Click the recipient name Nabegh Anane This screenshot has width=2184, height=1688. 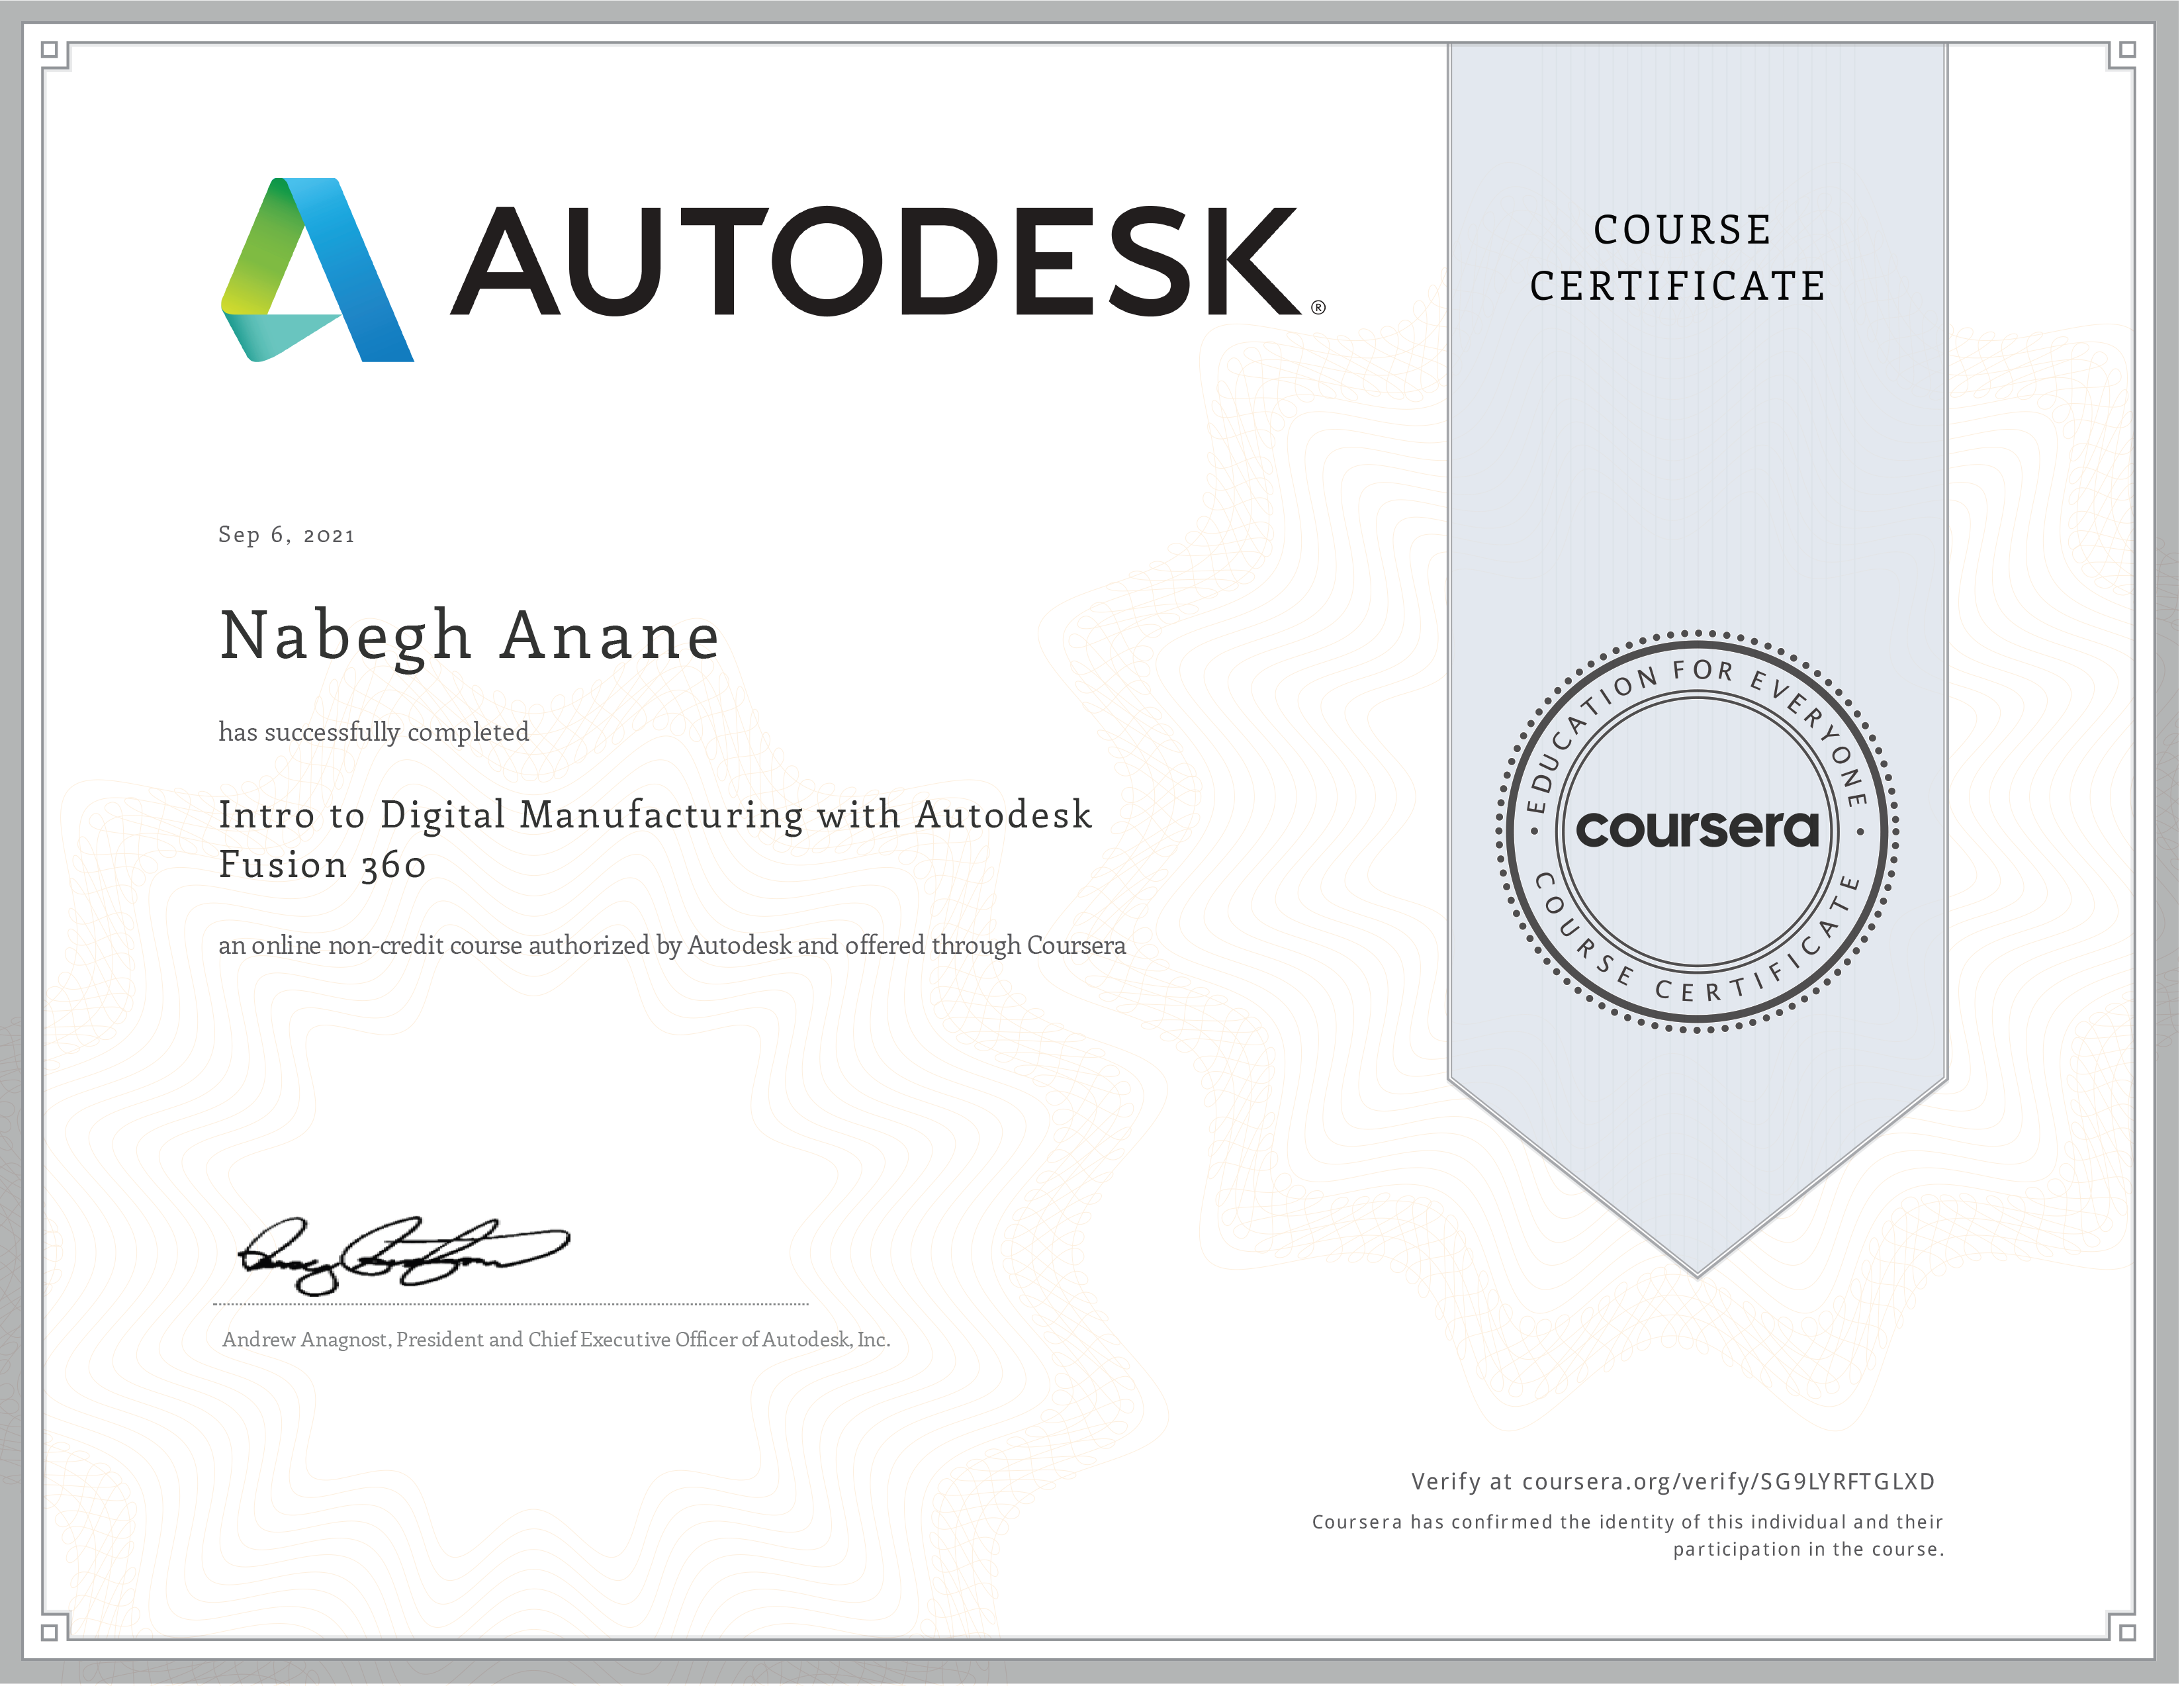[x=470, y=637]
